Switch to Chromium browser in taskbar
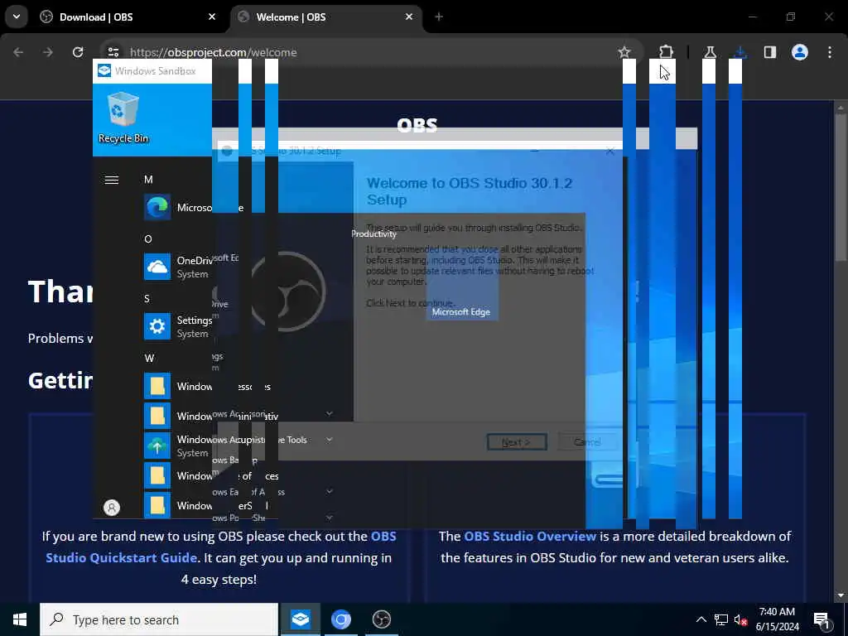The width and height of the screenshot is (848, 636). pos(340,619)
